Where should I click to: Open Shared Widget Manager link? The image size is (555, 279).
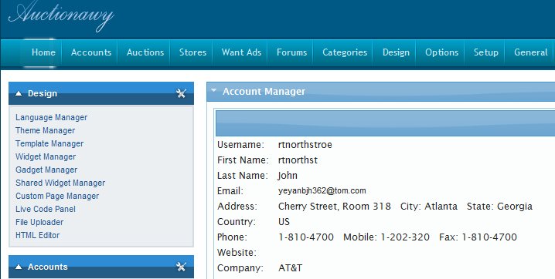pyautogui.click(x=60, y=183)
